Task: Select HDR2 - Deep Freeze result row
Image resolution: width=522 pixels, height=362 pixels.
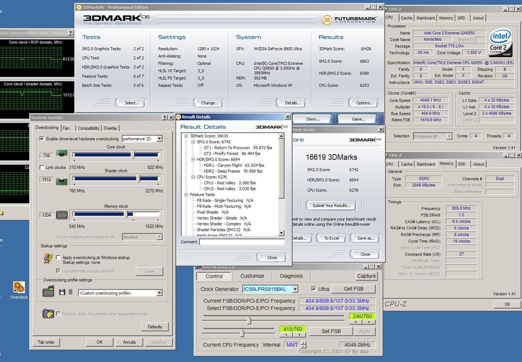Action: tap(233, 171)
